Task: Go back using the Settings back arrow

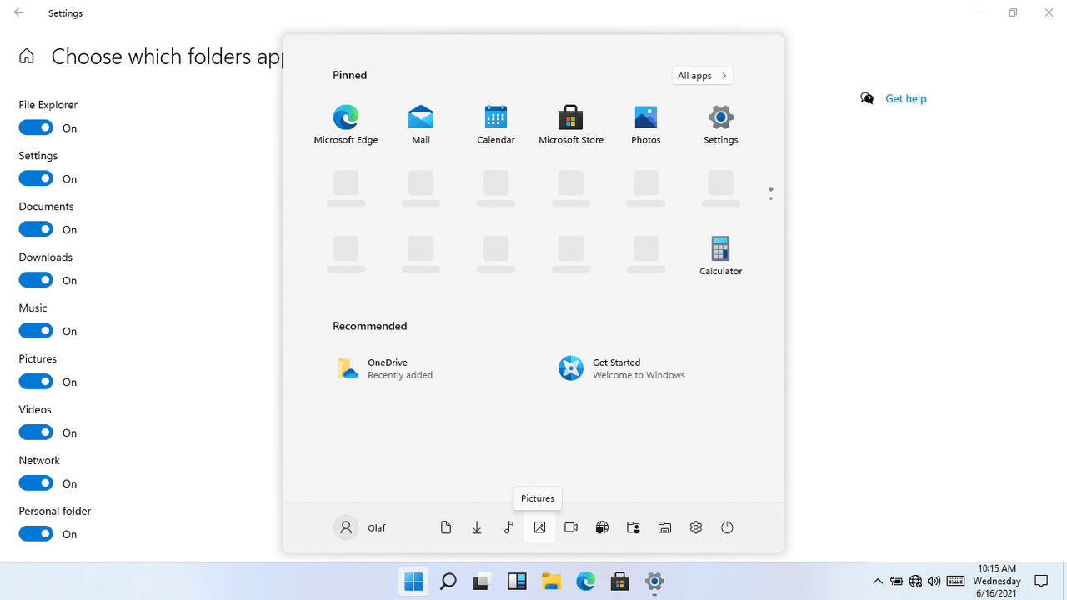Action: coord(18,12)
